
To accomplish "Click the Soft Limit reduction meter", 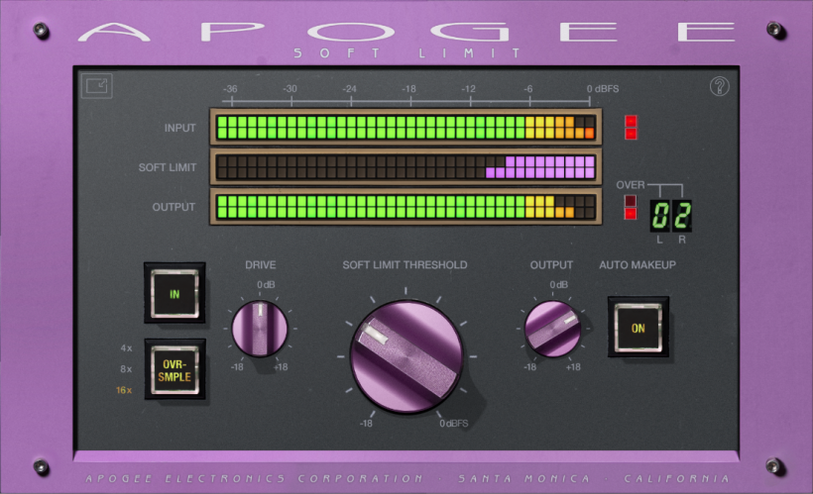I will pos(406,166).
